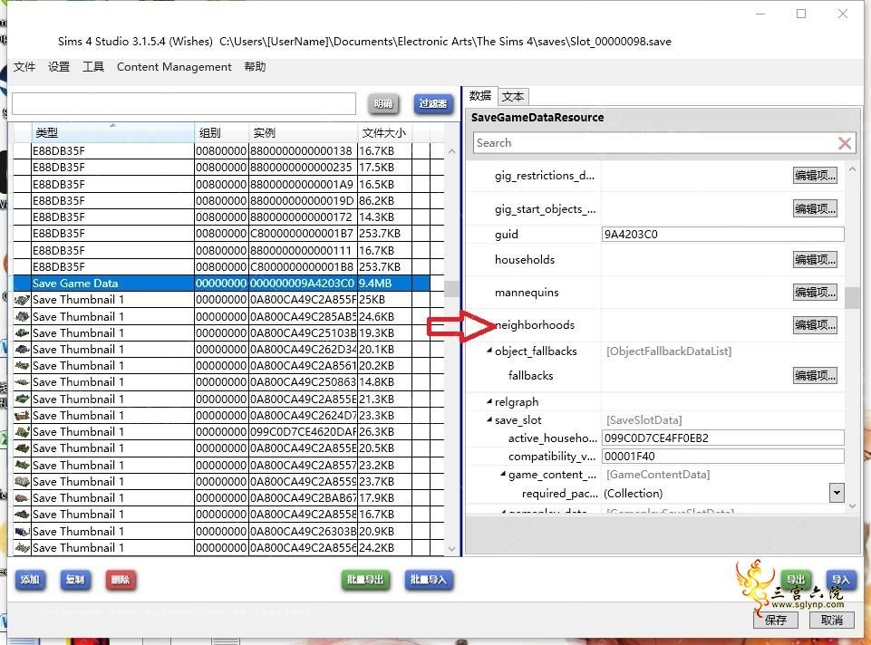The width and height of the screenshot is (871, 645).
Task: Click 编辑项 for fallbacks
Action: 815,375
